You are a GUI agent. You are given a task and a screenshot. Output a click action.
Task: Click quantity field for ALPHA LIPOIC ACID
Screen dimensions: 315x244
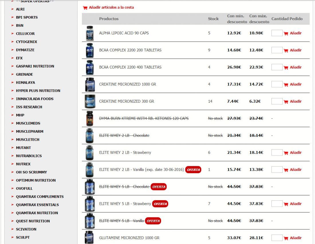pyautogui.click(x=277, y=33)
